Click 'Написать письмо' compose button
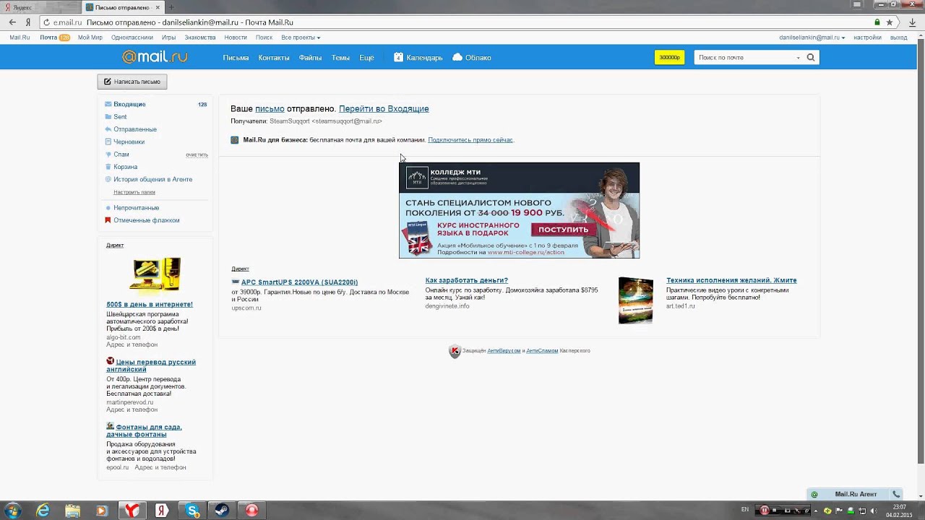 point(132,82)
